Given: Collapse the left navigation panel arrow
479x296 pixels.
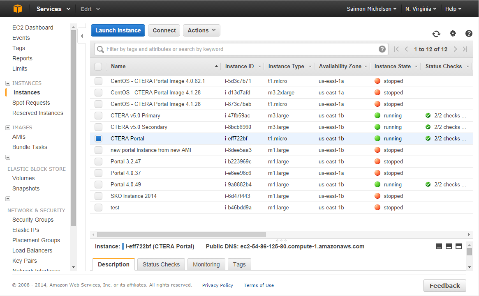Looking at the screenshot, I should click(x=82, y=36).
